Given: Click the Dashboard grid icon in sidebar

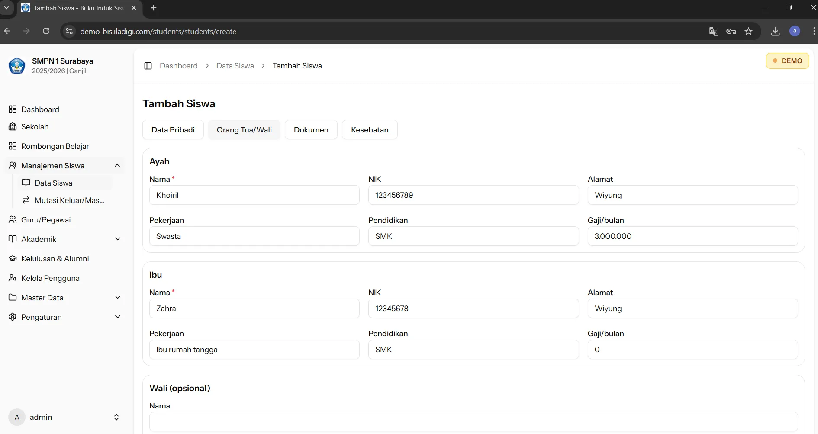Looking at the screenshot, I should (13, 109).
